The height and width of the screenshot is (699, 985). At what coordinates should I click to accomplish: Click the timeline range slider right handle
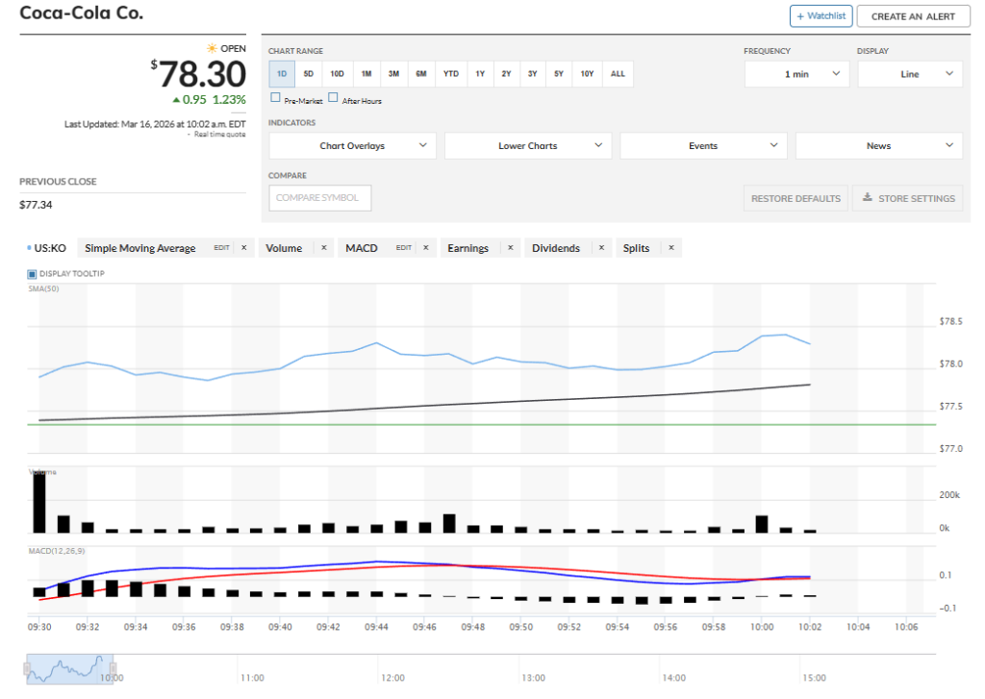(112, 666)
